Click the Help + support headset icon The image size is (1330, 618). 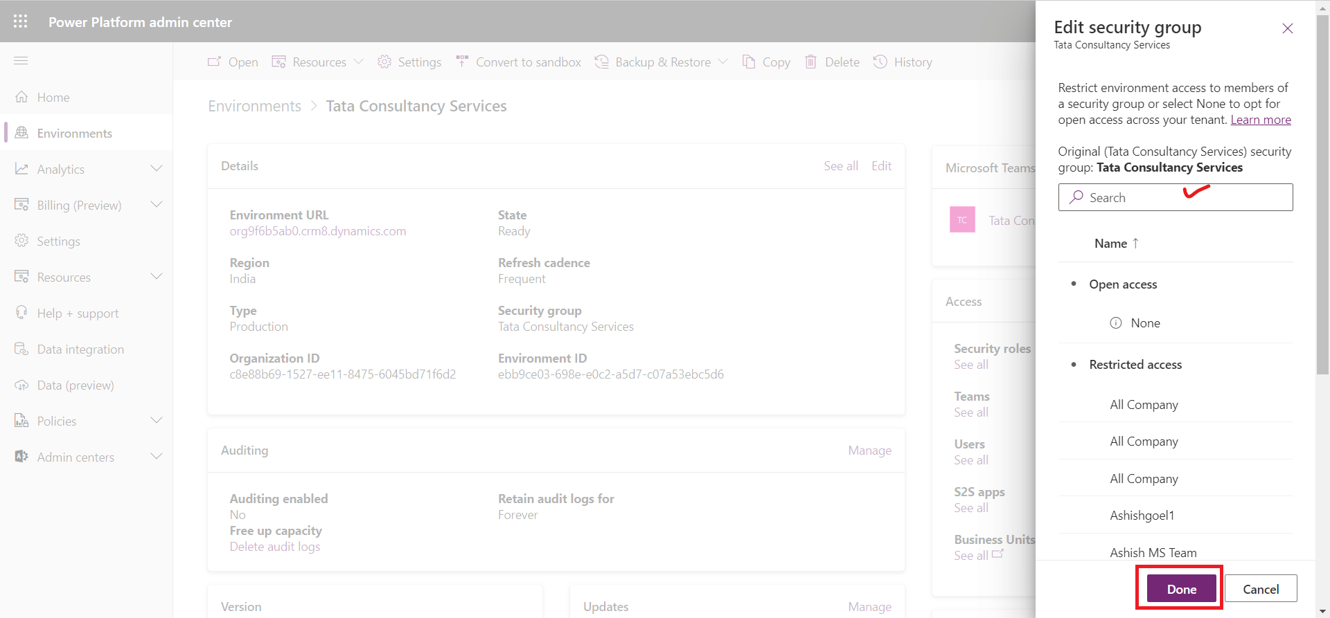(x=22, y=313)
